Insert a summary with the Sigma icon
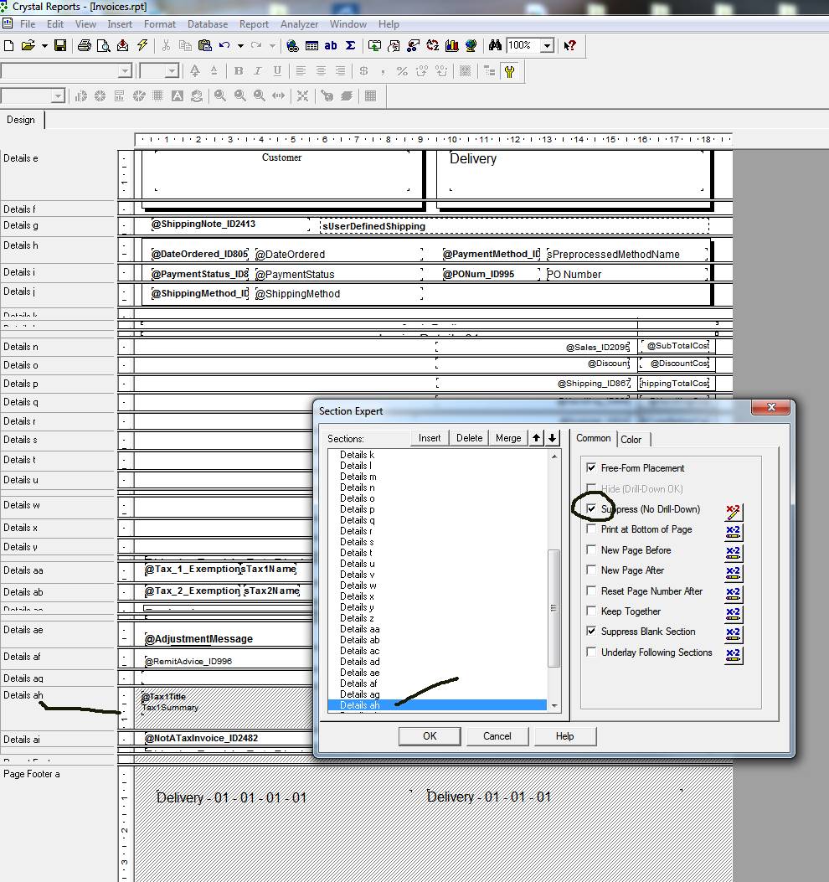Viewport: 829px width, 882px height. click(351, 46)
